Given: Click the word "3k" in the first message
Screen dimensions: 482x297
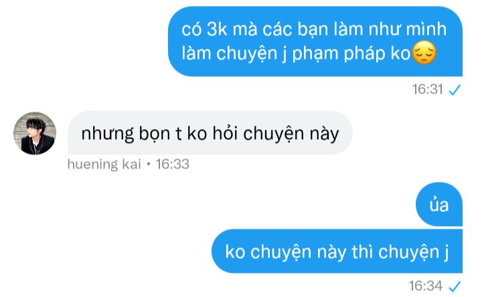Looking at the screenshot, I should point(217,29).
